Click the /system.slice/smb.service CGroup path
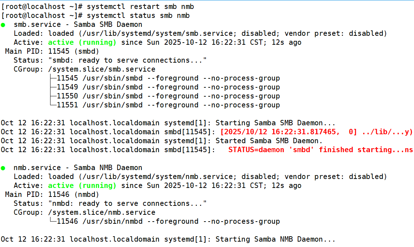The height and width of the screenshot is (247, 414). (102, 69)
